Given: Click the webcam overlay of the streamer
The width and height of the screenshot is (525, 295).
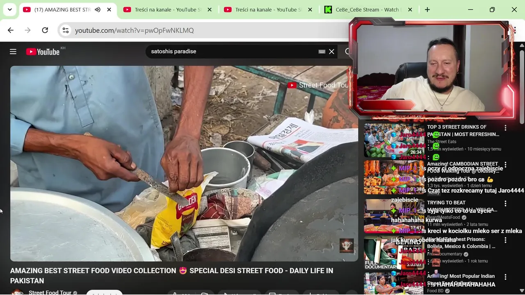Looking at the screenshot, I should coord(431,70).
